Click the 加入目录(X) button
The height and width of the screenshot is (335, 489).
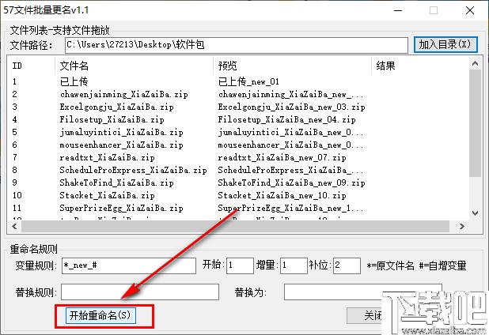click(x=445, y=44)
